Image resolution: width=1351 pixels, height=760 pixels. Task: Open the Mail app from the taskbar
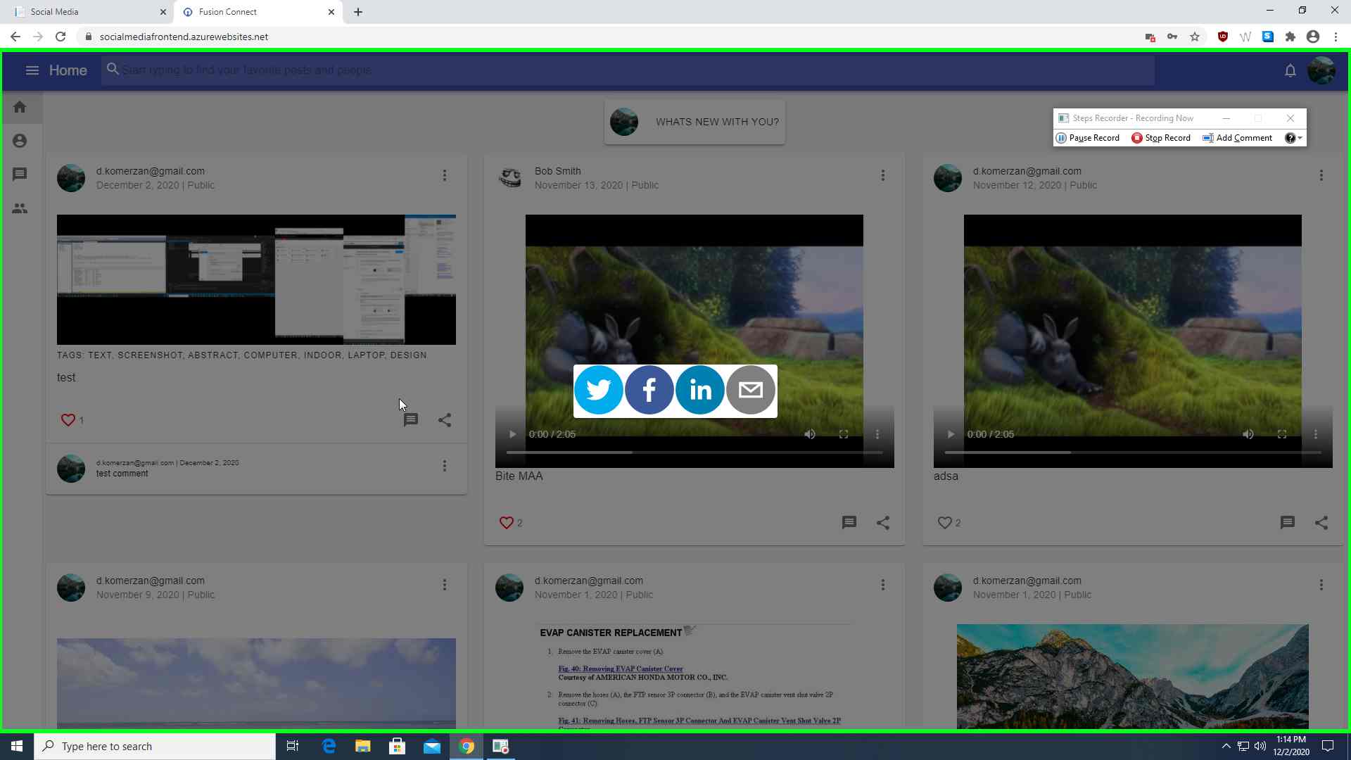(x=432, y=746)
